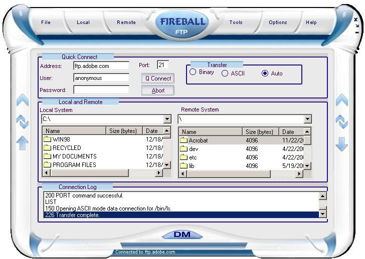365x259 pixels.
Task: Sort remote files by Date column
Action: (x=291, y=132)
